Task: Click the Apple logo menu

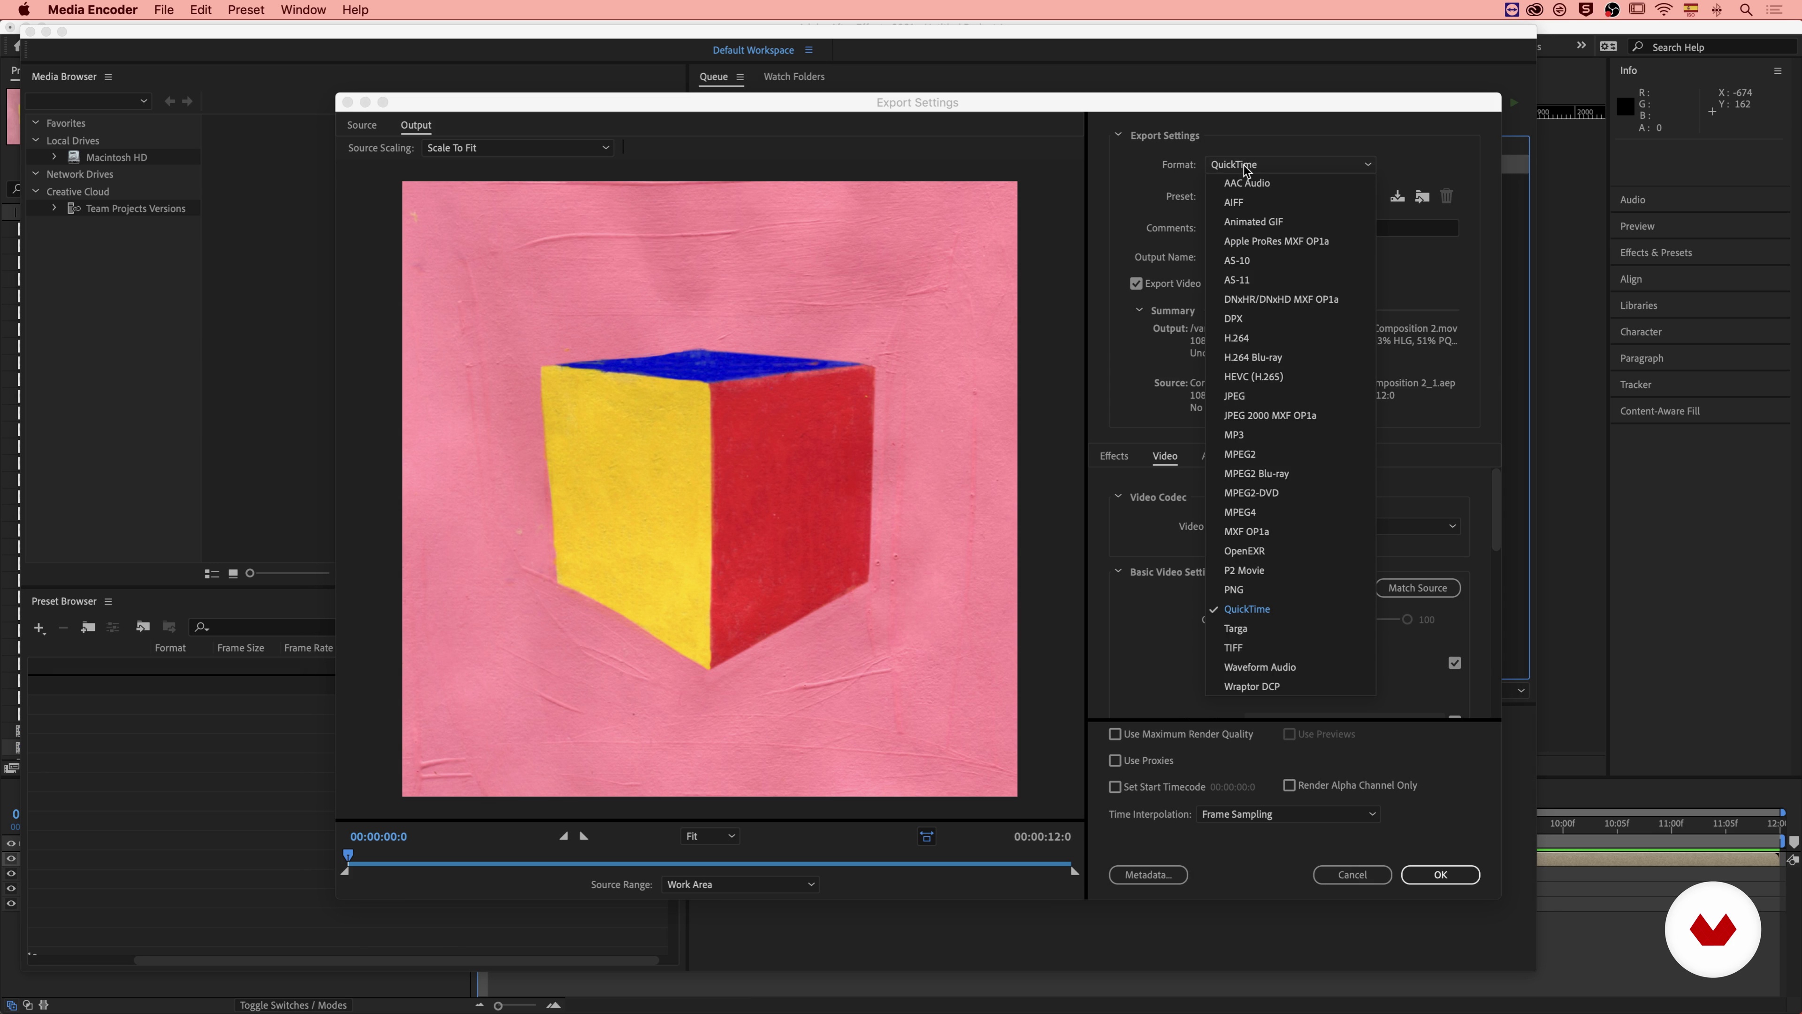Action: (x=24, y=10)
